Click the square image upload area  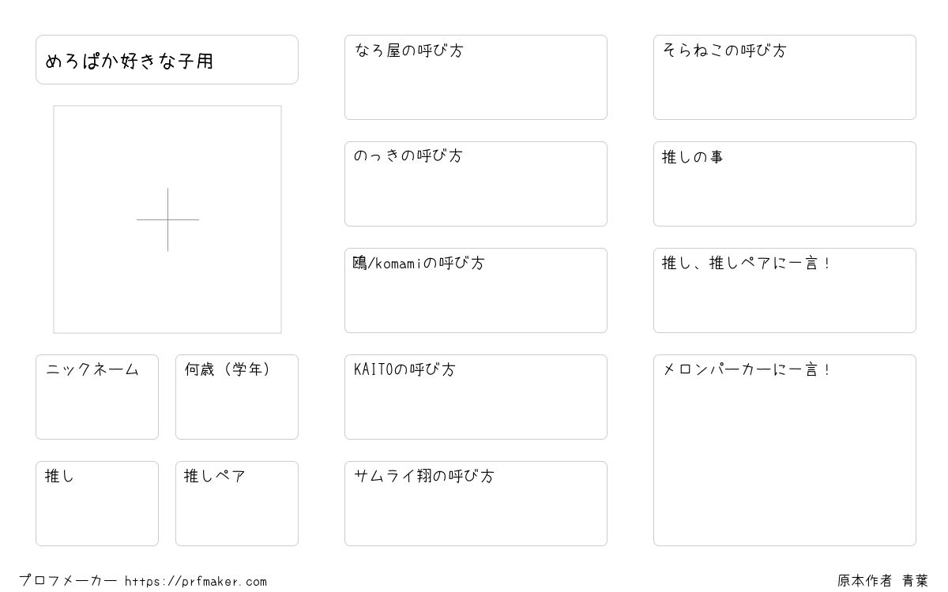pyautogui.click(x=167, y=219)
